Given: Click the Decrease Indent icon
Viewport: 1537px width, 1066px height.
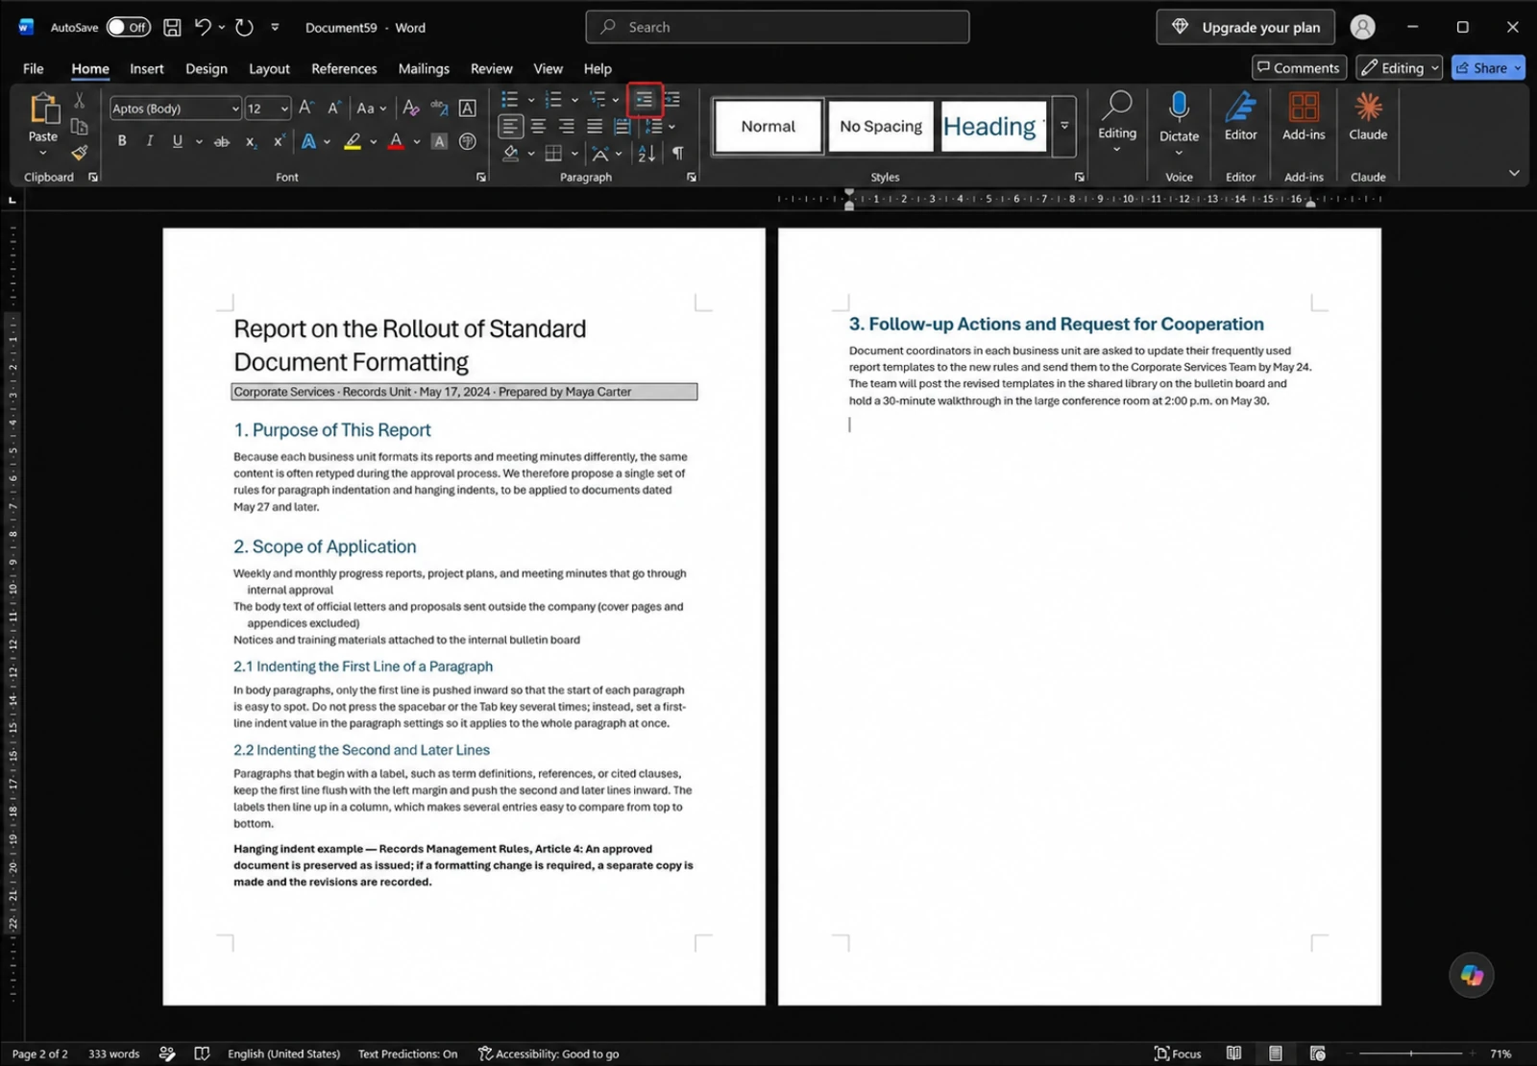Looking at the screenshot, I should point(644,99).
